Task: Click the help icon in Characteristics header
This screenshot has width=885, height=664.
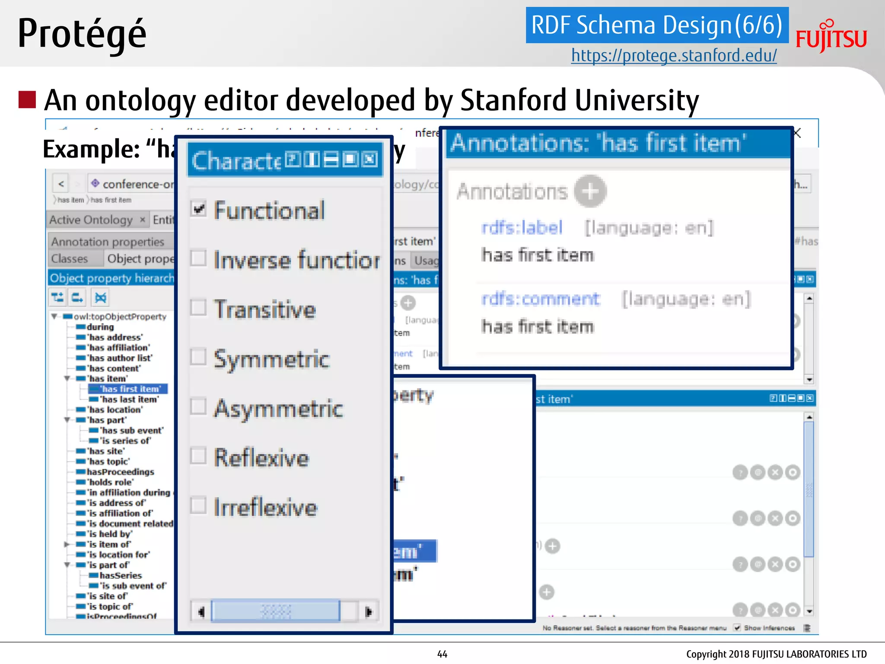Action: click(293, 160)
